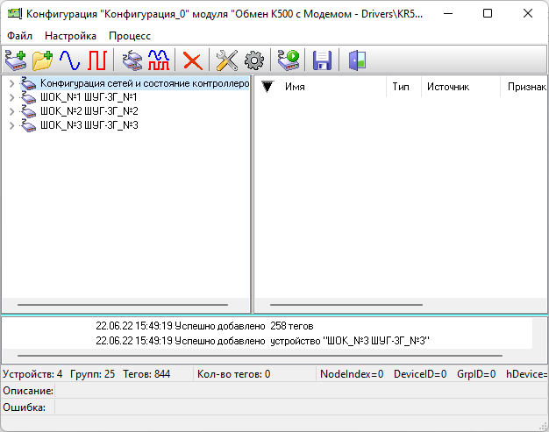
Task: Open the Процесс menu
Action: 130,36
